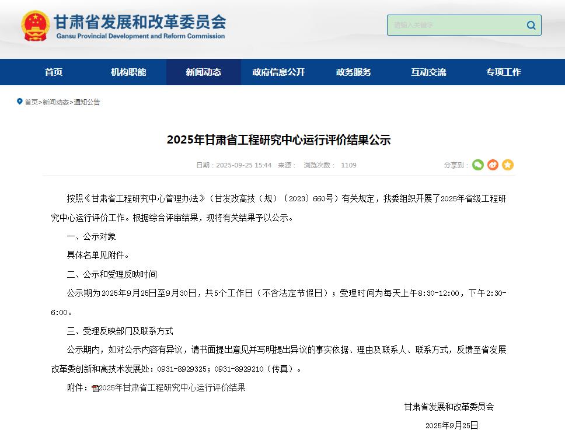Image resolution: width=565 pixels, height=437 pixels.
Task: Click the attachment document icon
Action: click(x=94, y=387)
